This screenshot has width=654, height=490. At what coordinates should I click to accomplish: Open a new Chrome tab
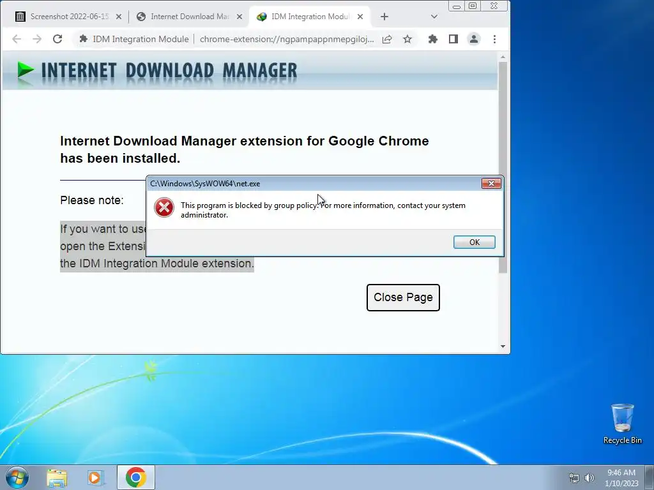384,17
